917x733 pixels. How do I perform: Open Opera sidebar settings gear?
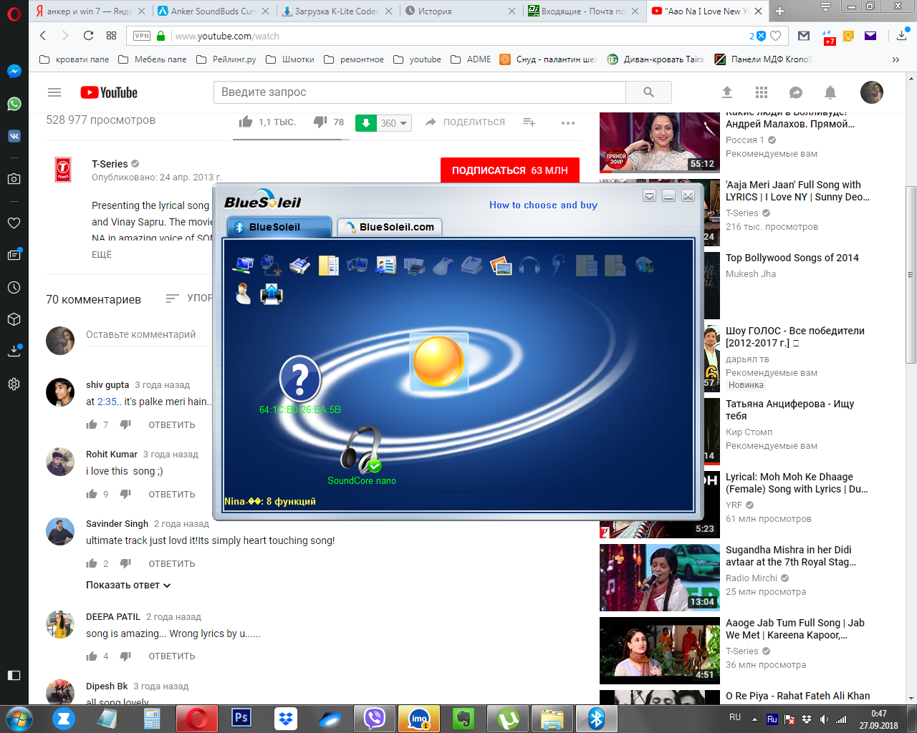(14, 384)
